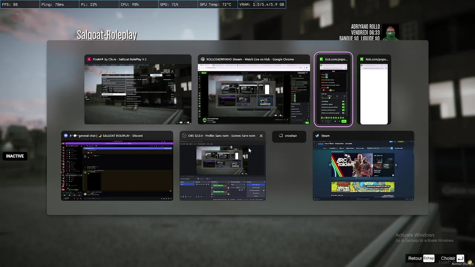The image size is (475, 267).
Task: Click the FiveM app icon in switcher
Action: 89,59
